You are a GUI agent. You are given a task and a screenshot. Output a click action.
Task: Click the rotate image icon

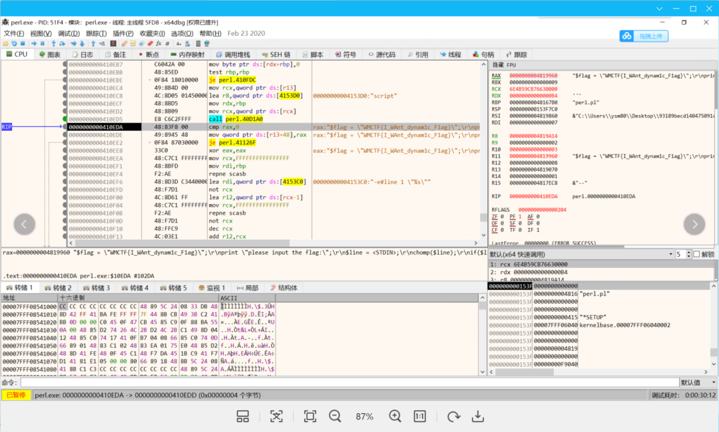coord(454,416)
